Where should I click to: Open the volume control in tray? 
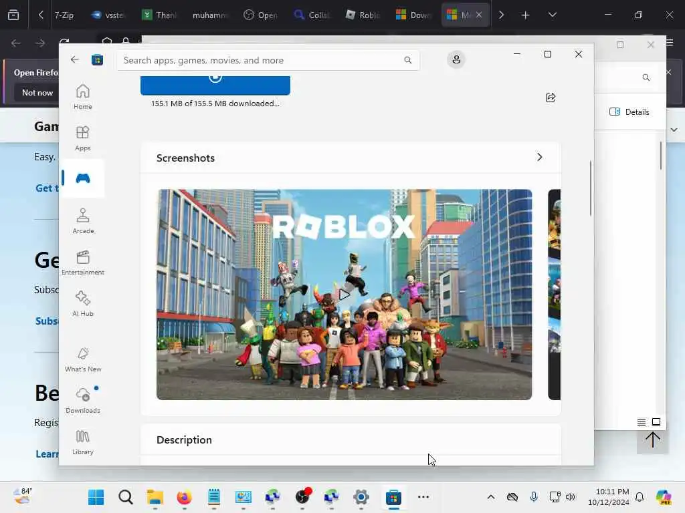coord(571,497)
